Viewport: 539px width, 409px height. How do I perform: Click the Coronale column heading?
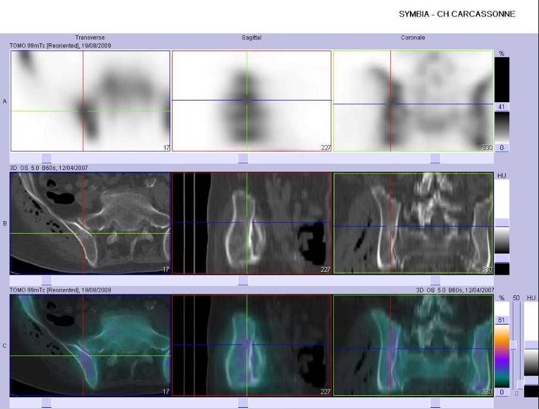tap(413, 38)
